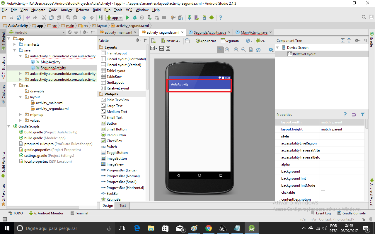Expand the manifests folder
375x234 pixels.
(x=15, y=44)
